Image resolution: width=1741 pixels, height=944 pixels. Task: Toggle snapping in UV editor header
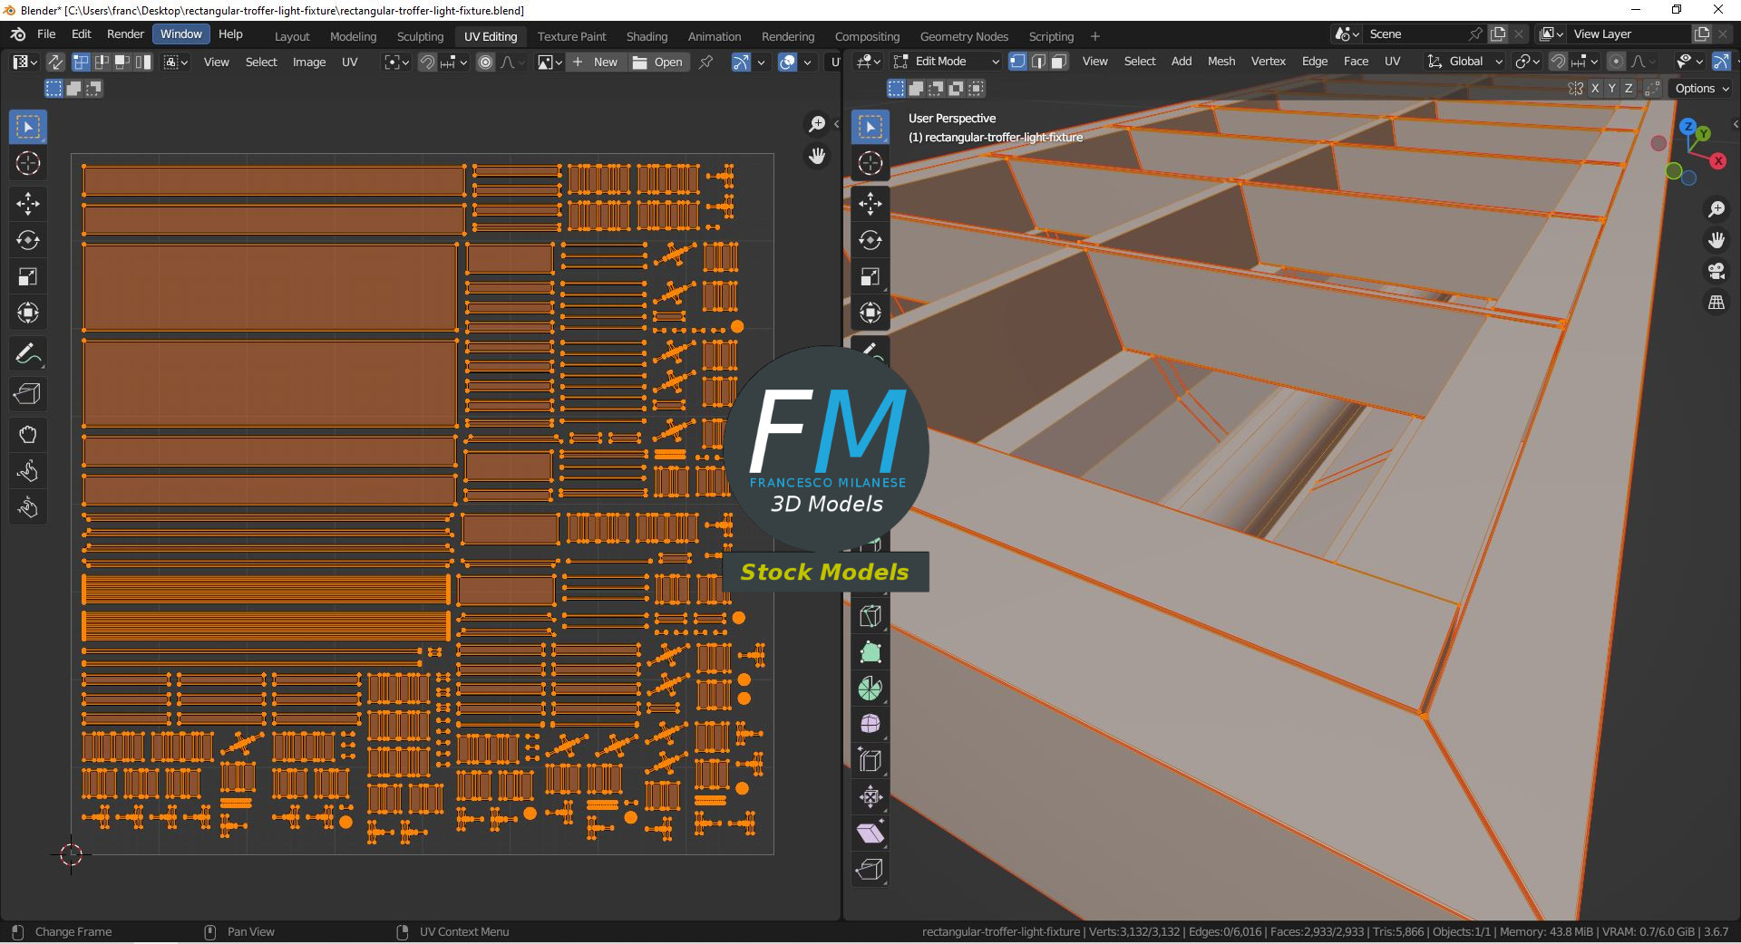(427, 62)
